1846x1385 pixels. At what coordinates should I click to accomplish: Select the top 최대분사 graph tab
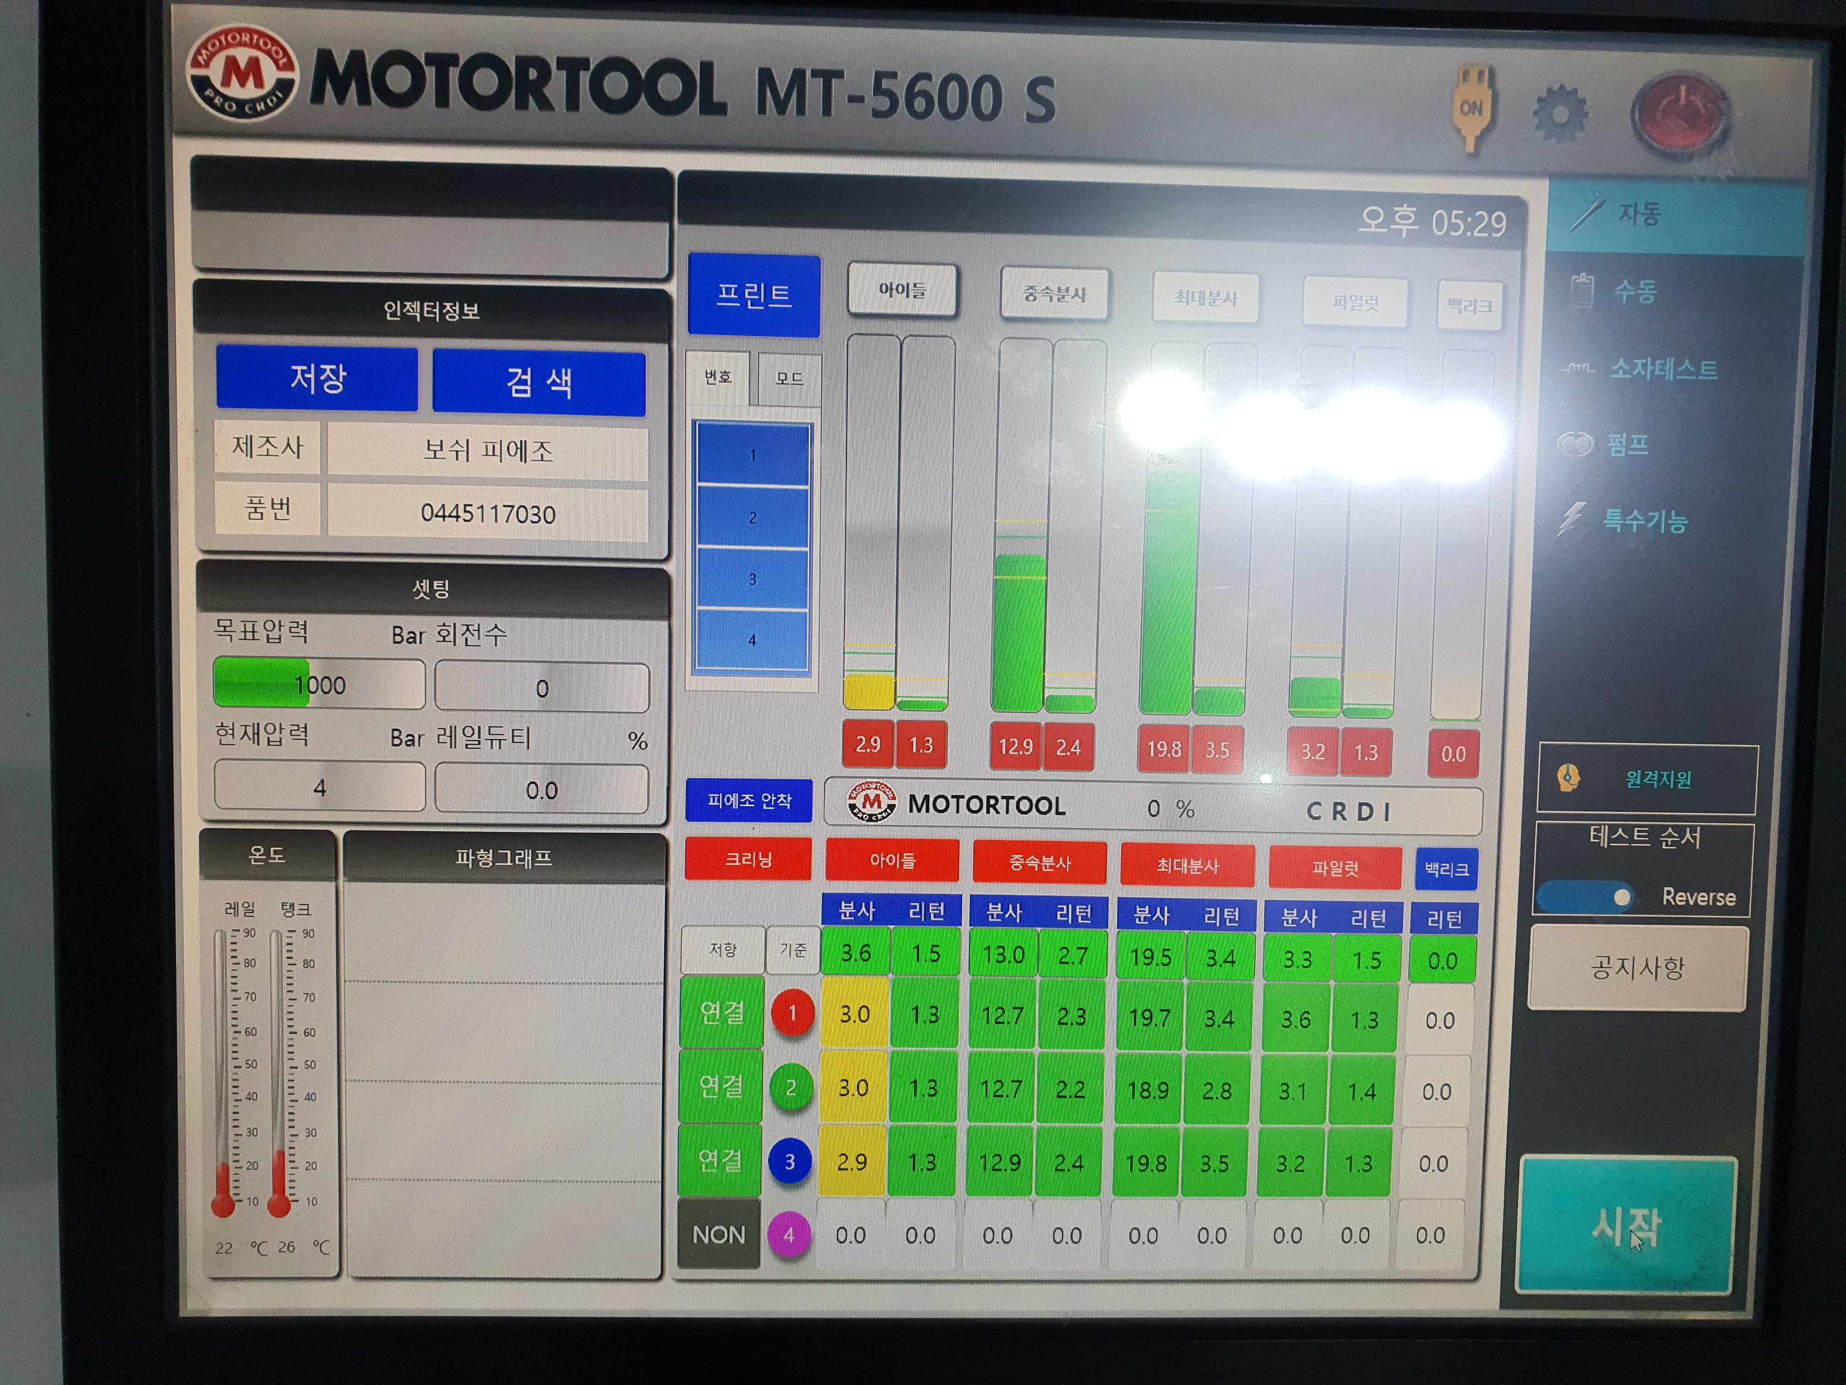(x=1206, y=297)
